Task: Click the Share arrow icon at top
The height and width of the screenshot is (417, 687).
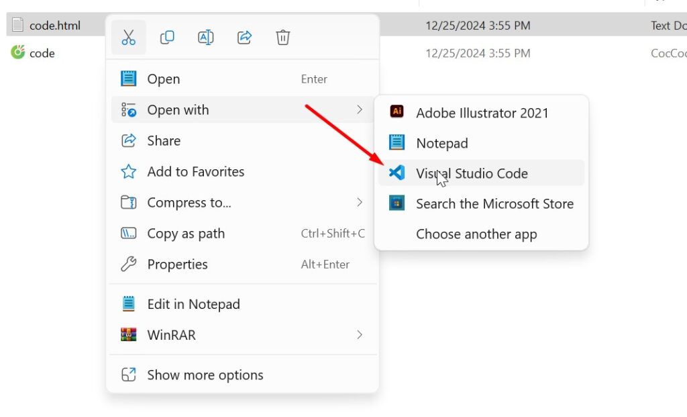Action: tap(245, 38)
